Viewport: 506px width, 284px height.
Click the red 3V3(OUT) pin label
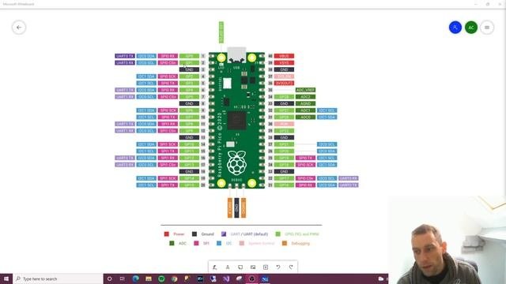(x=284, y=83)
